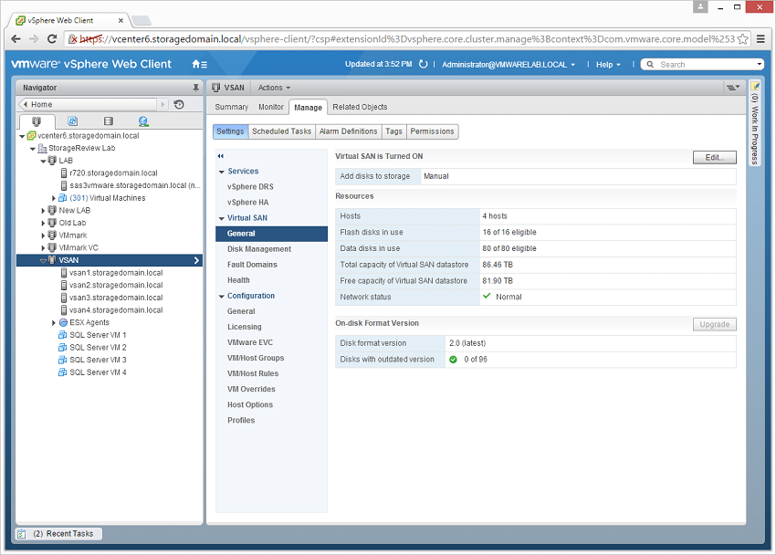Open the Administrator@VMWARELAB.LOCAL user menu

pos(509,64)
